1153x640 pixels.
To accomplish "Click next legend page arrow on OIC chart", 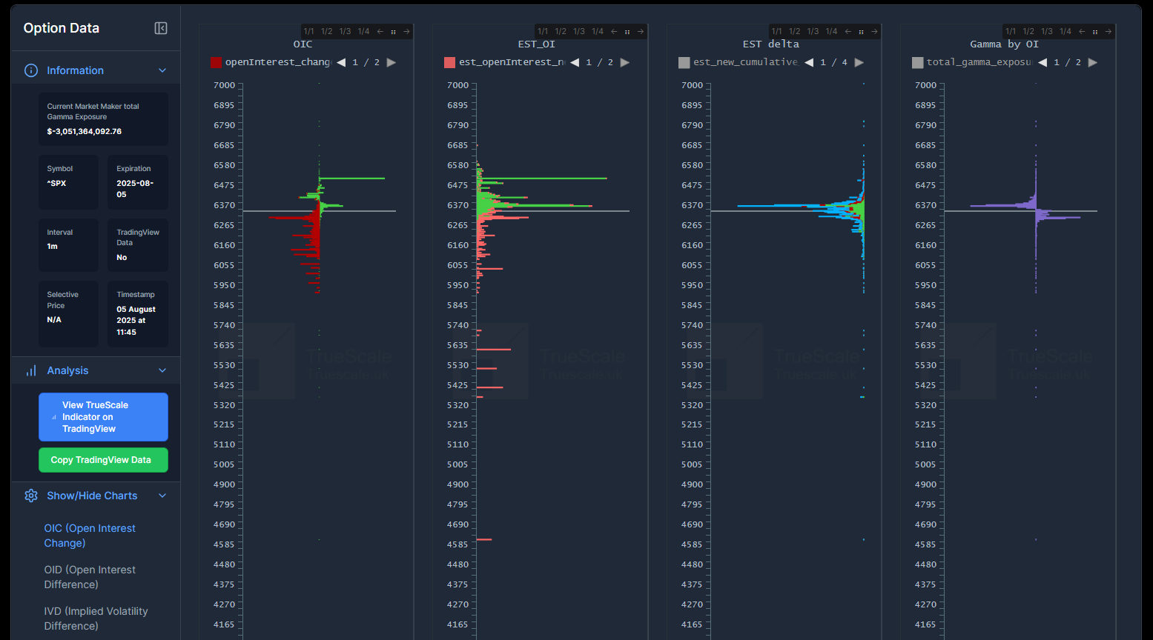I will pos(392,62).
